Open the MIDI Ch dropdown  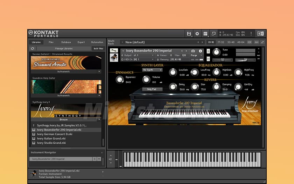(138, 60)
